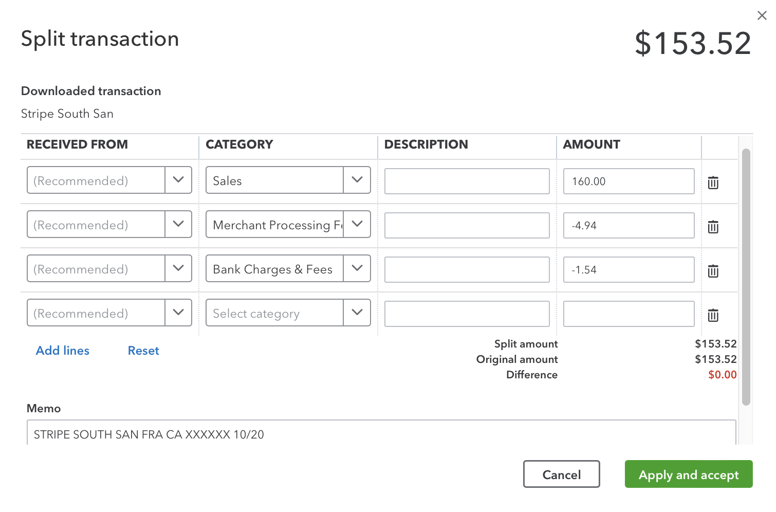776x512 pixels.
Task: Delete the Sales split line
Action: (713, 182)
